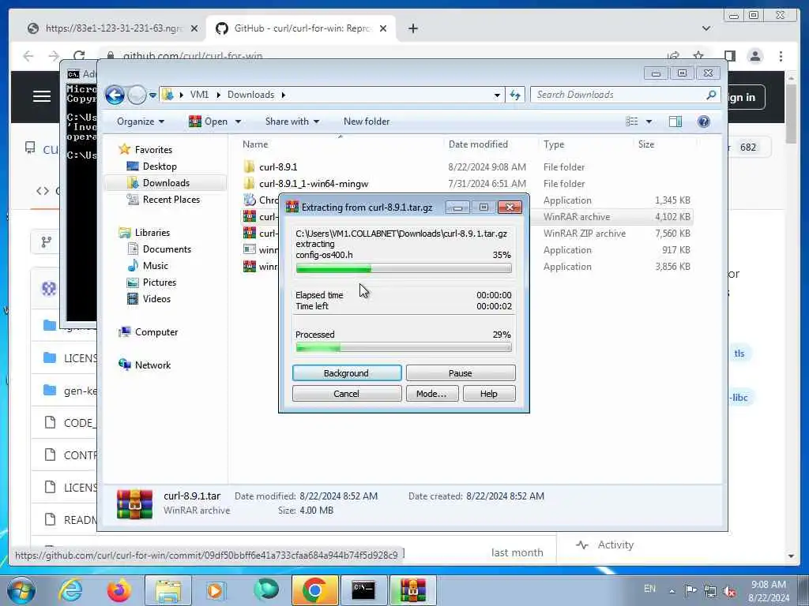Switch to GitHub curl-for-win tab
The image size is (809, 606).
pos(302,28)
